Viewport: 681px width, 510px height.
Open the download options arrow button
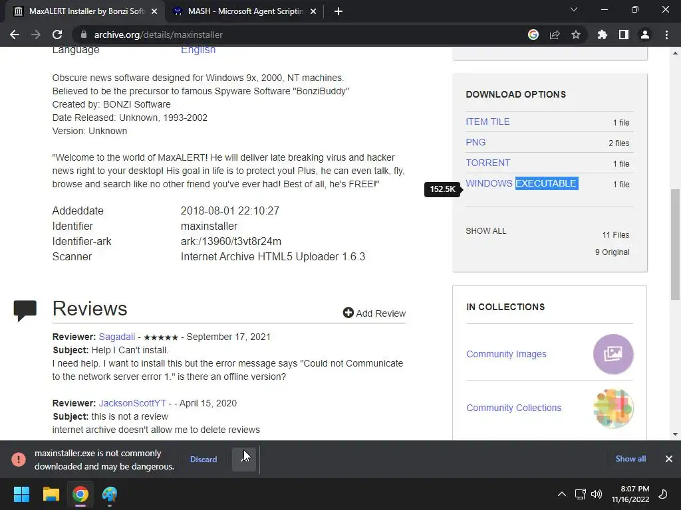tap(244, 460)
